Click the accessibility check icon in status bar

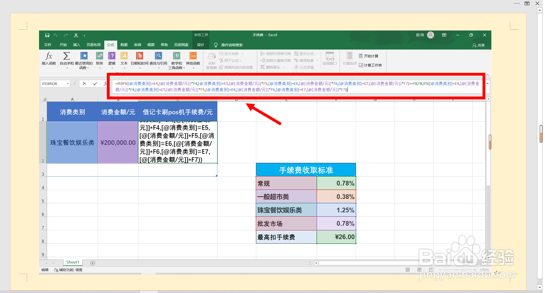[x=56, y=270]
